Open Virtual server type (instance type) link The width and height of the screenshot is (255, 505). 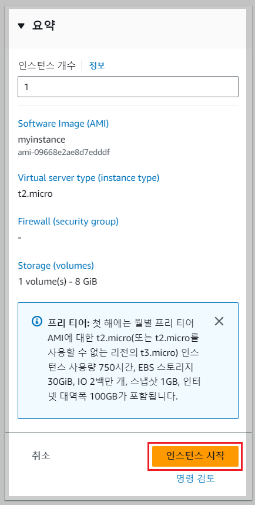click(89, 177)
